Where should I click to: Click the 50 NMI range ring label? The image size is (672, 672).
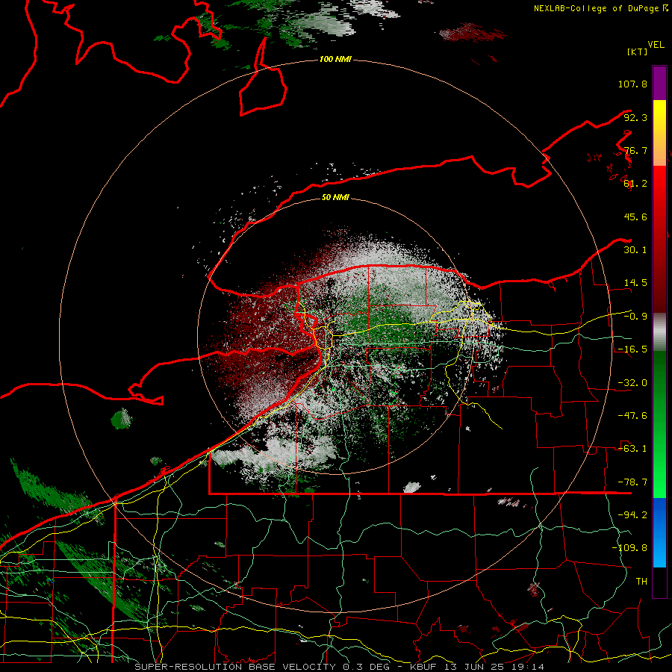click(x=335, y=198)
